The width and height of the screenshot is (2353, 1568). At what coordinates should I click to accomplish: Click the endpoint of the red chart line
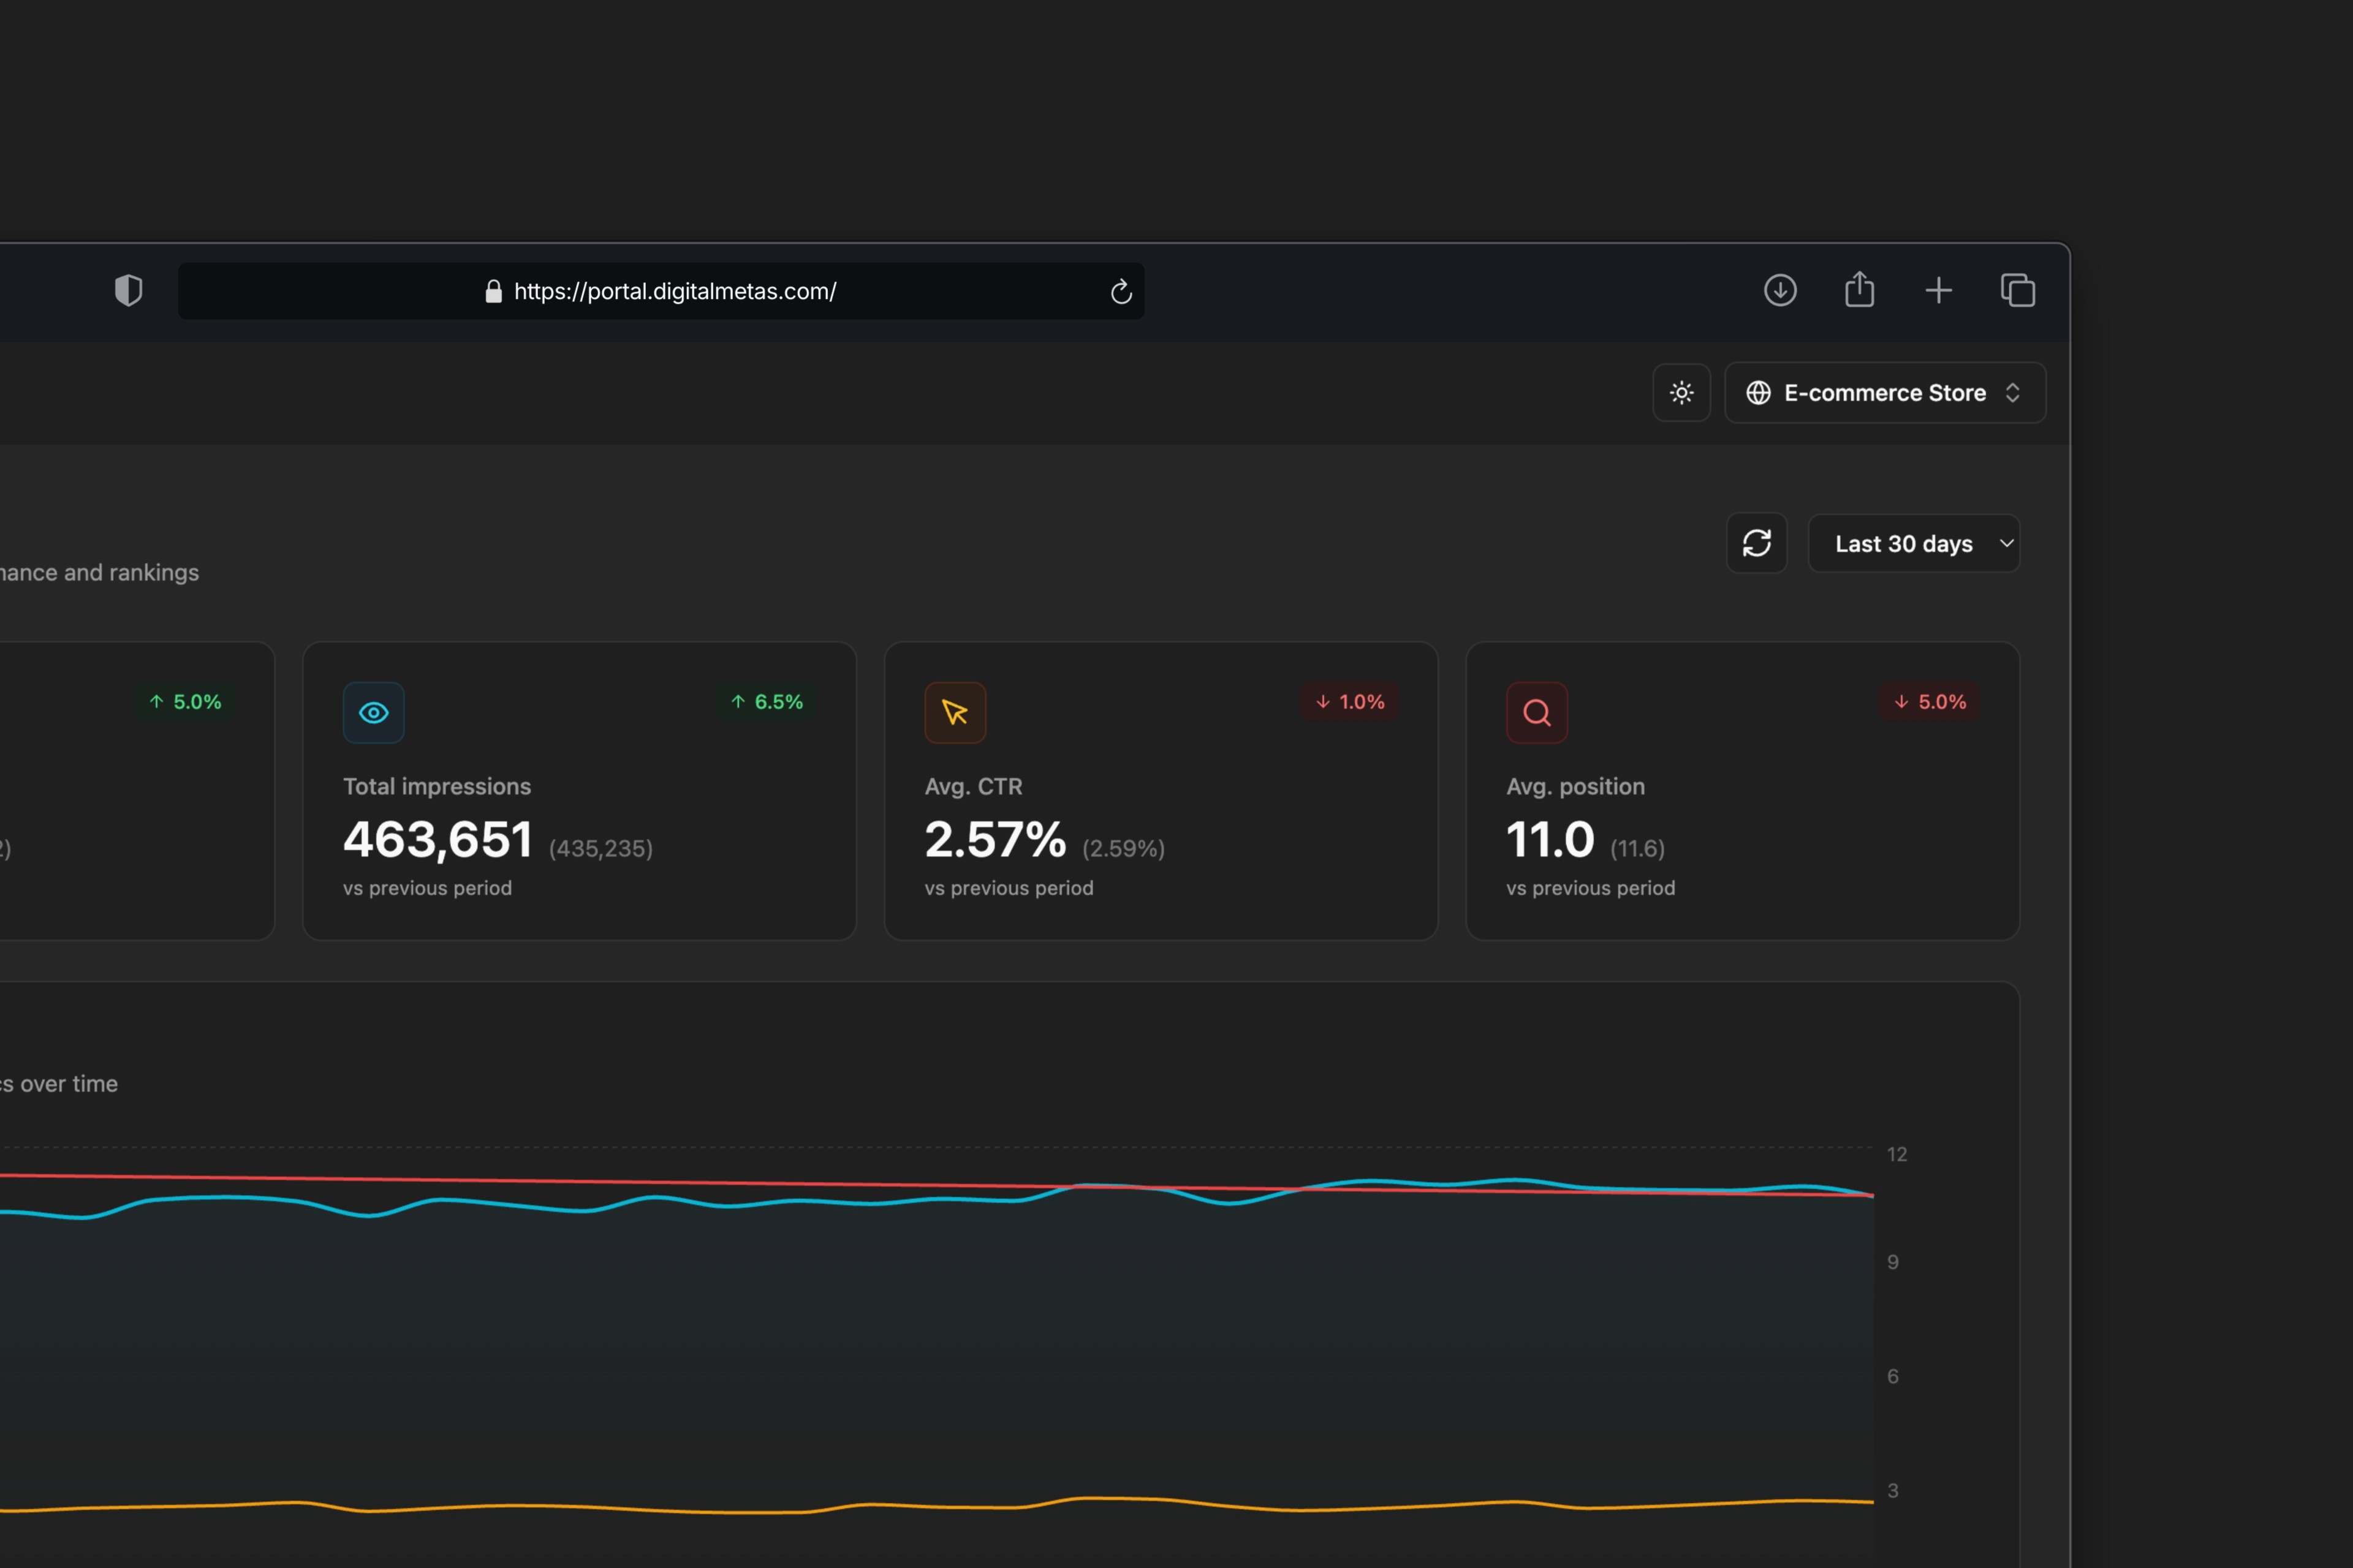[x=1873, y=1194]
